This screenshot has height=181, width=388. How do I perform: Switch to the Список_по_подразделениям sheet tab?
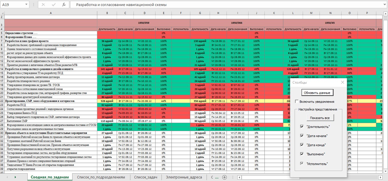coord(101,177)
